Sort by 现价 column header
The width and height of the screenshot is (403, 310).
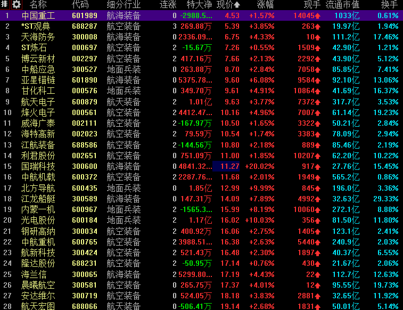tap(228, 5)
